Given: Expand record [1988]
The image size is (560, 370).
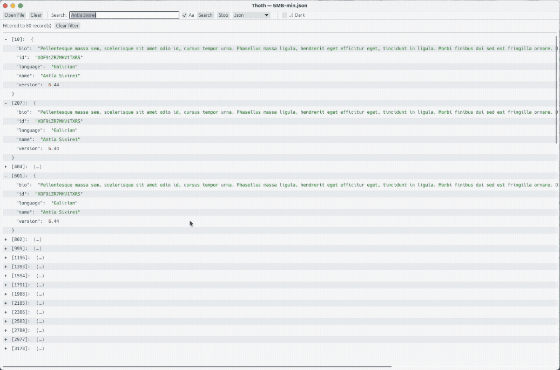Looking at the screenshot, I should click(x=6, y=294).
